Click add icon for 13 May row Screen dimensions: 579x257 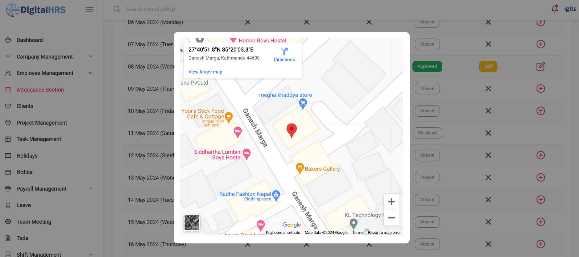(x=540, y=177)
